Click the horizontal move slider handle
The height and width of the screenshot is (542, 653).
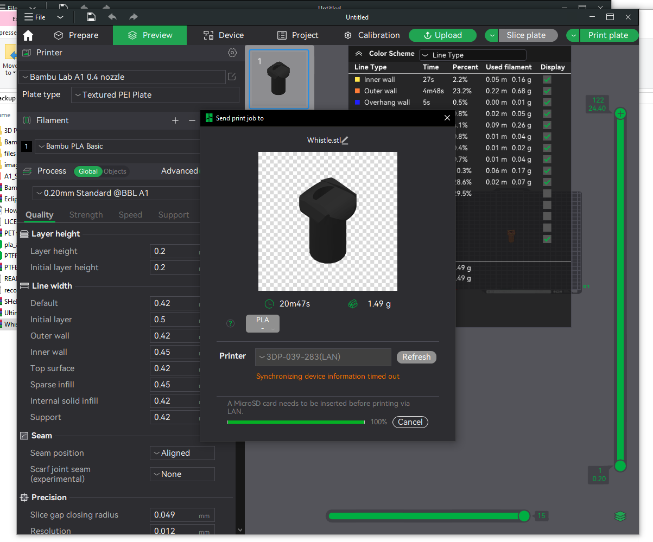[524, 516]
